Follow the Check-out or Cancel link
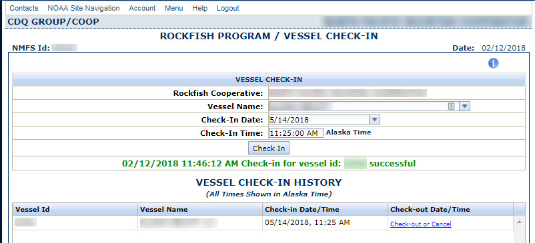Screen dimensions: 535x243 point(421,224)
